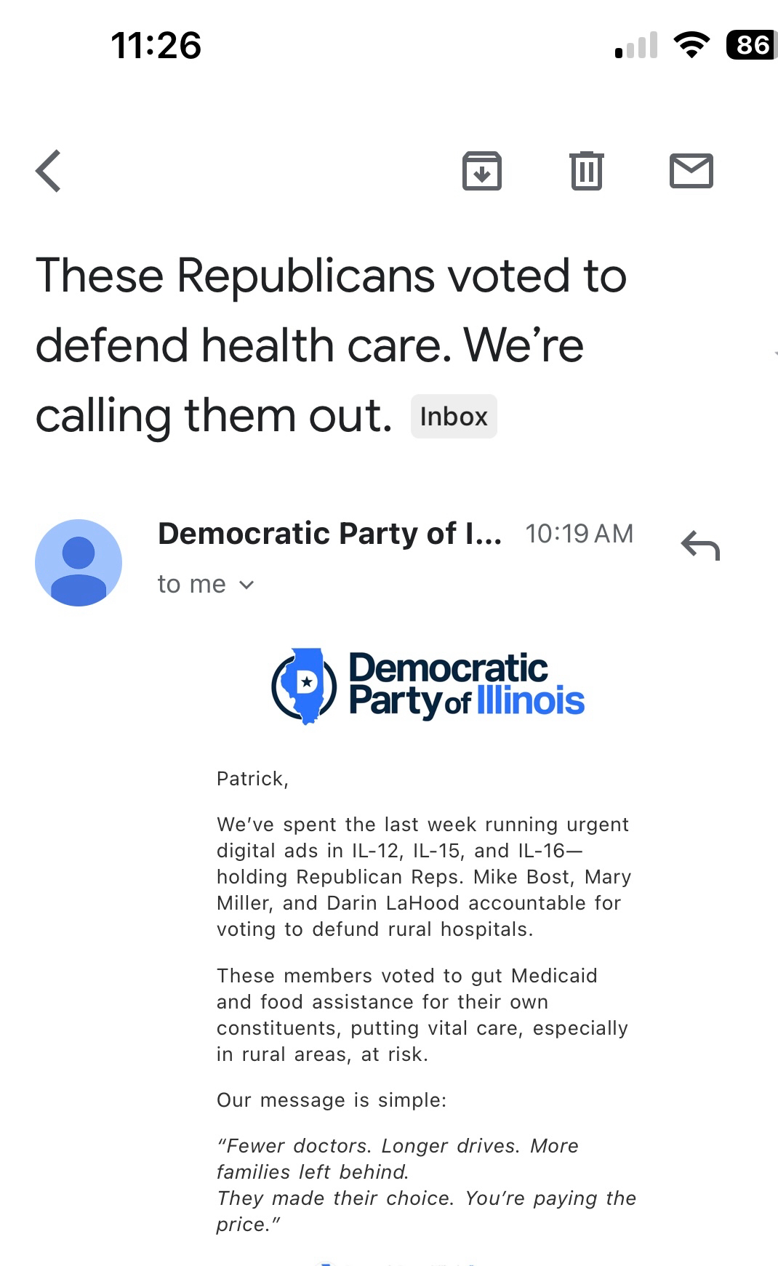This screenshot has width=778, height=1266.
Task: Tap the paragraph about gutting Medicaid
Action: coord(422,1014)
